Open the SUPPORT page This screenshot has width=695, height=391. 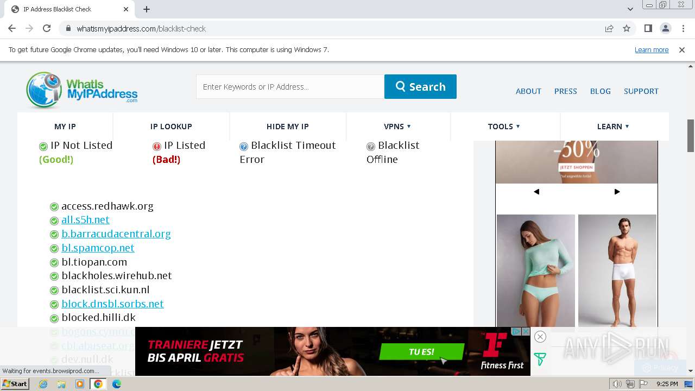pyautogui.click(x=641, y=91)
